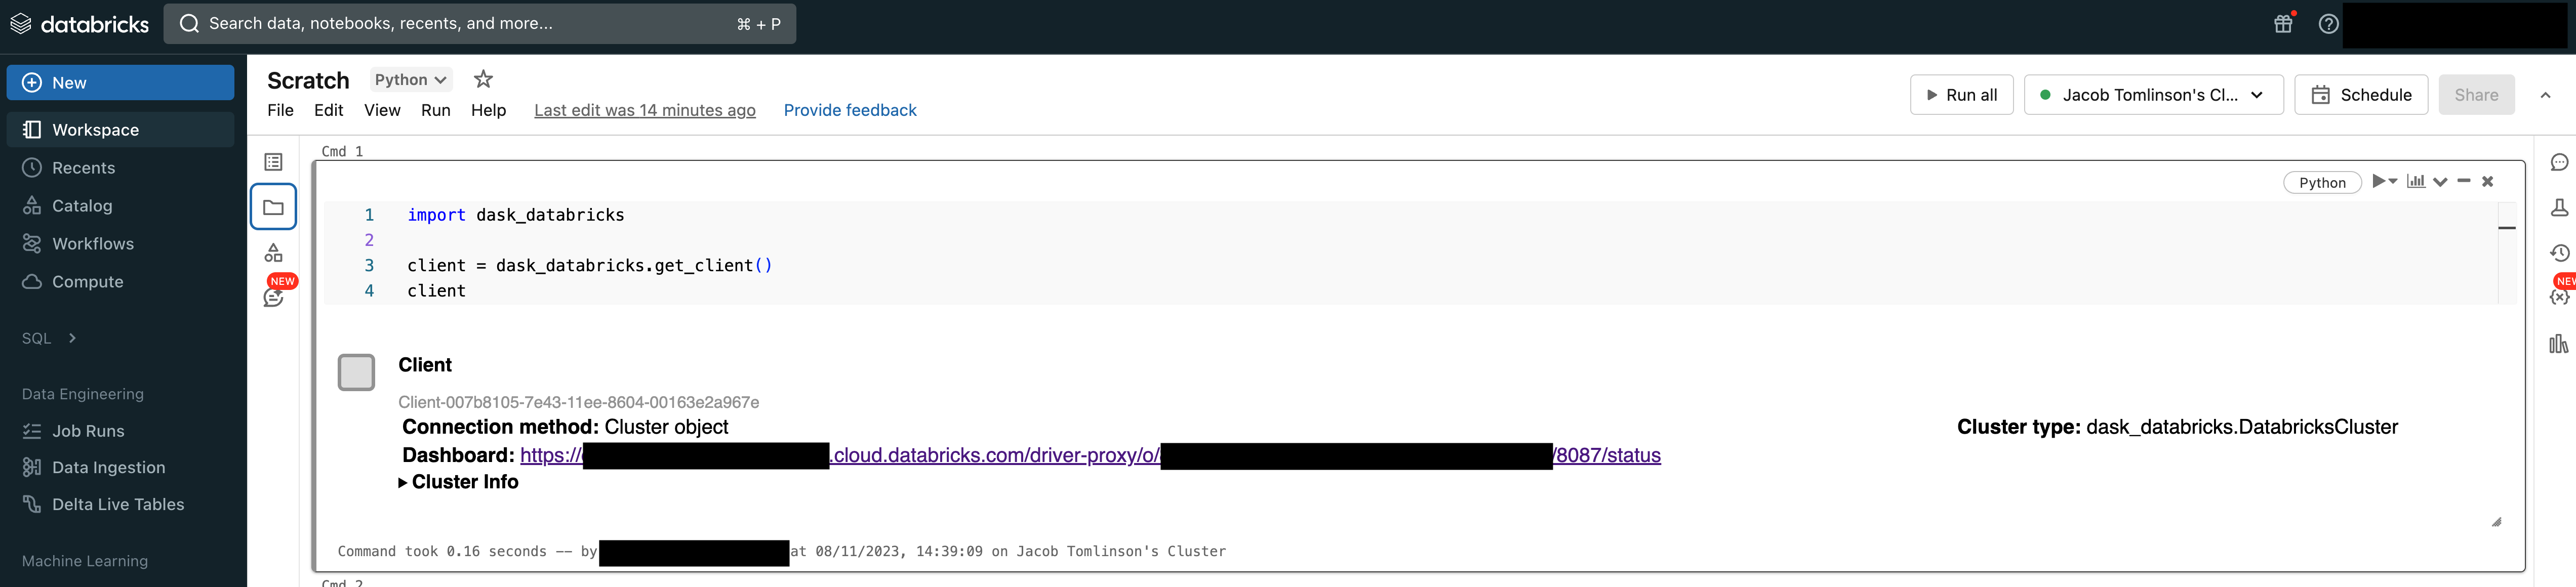The height and width of the screenshot is (587, 2576).
Task: Star the Scratch notebook as favorite
Action: (x=483, y=79)
